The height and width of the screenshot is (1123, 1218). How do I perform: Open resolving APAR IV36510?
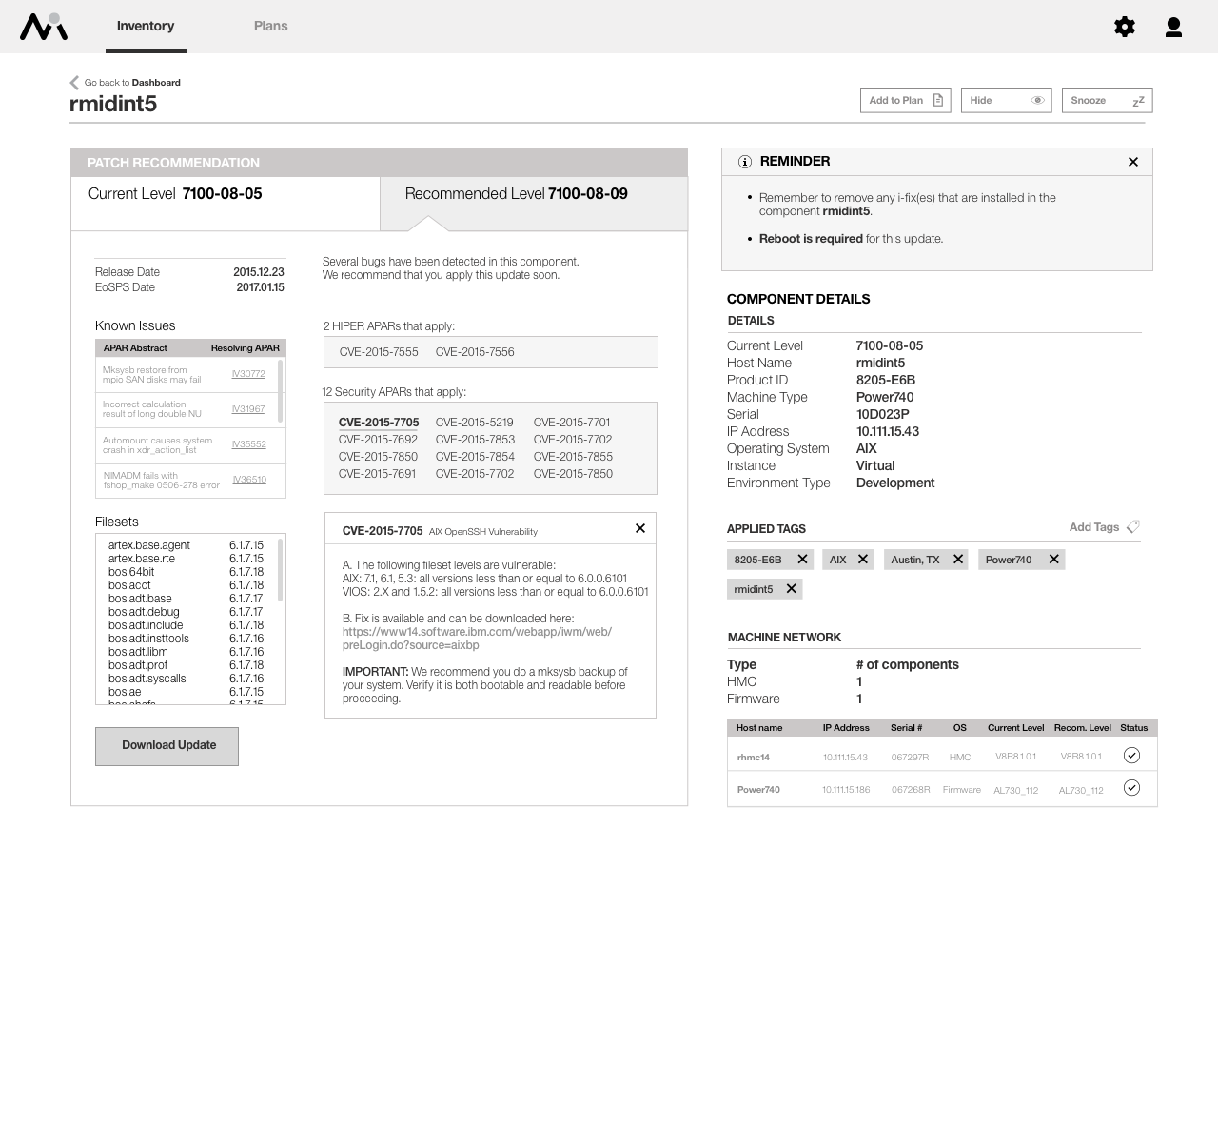click(249, 480)
